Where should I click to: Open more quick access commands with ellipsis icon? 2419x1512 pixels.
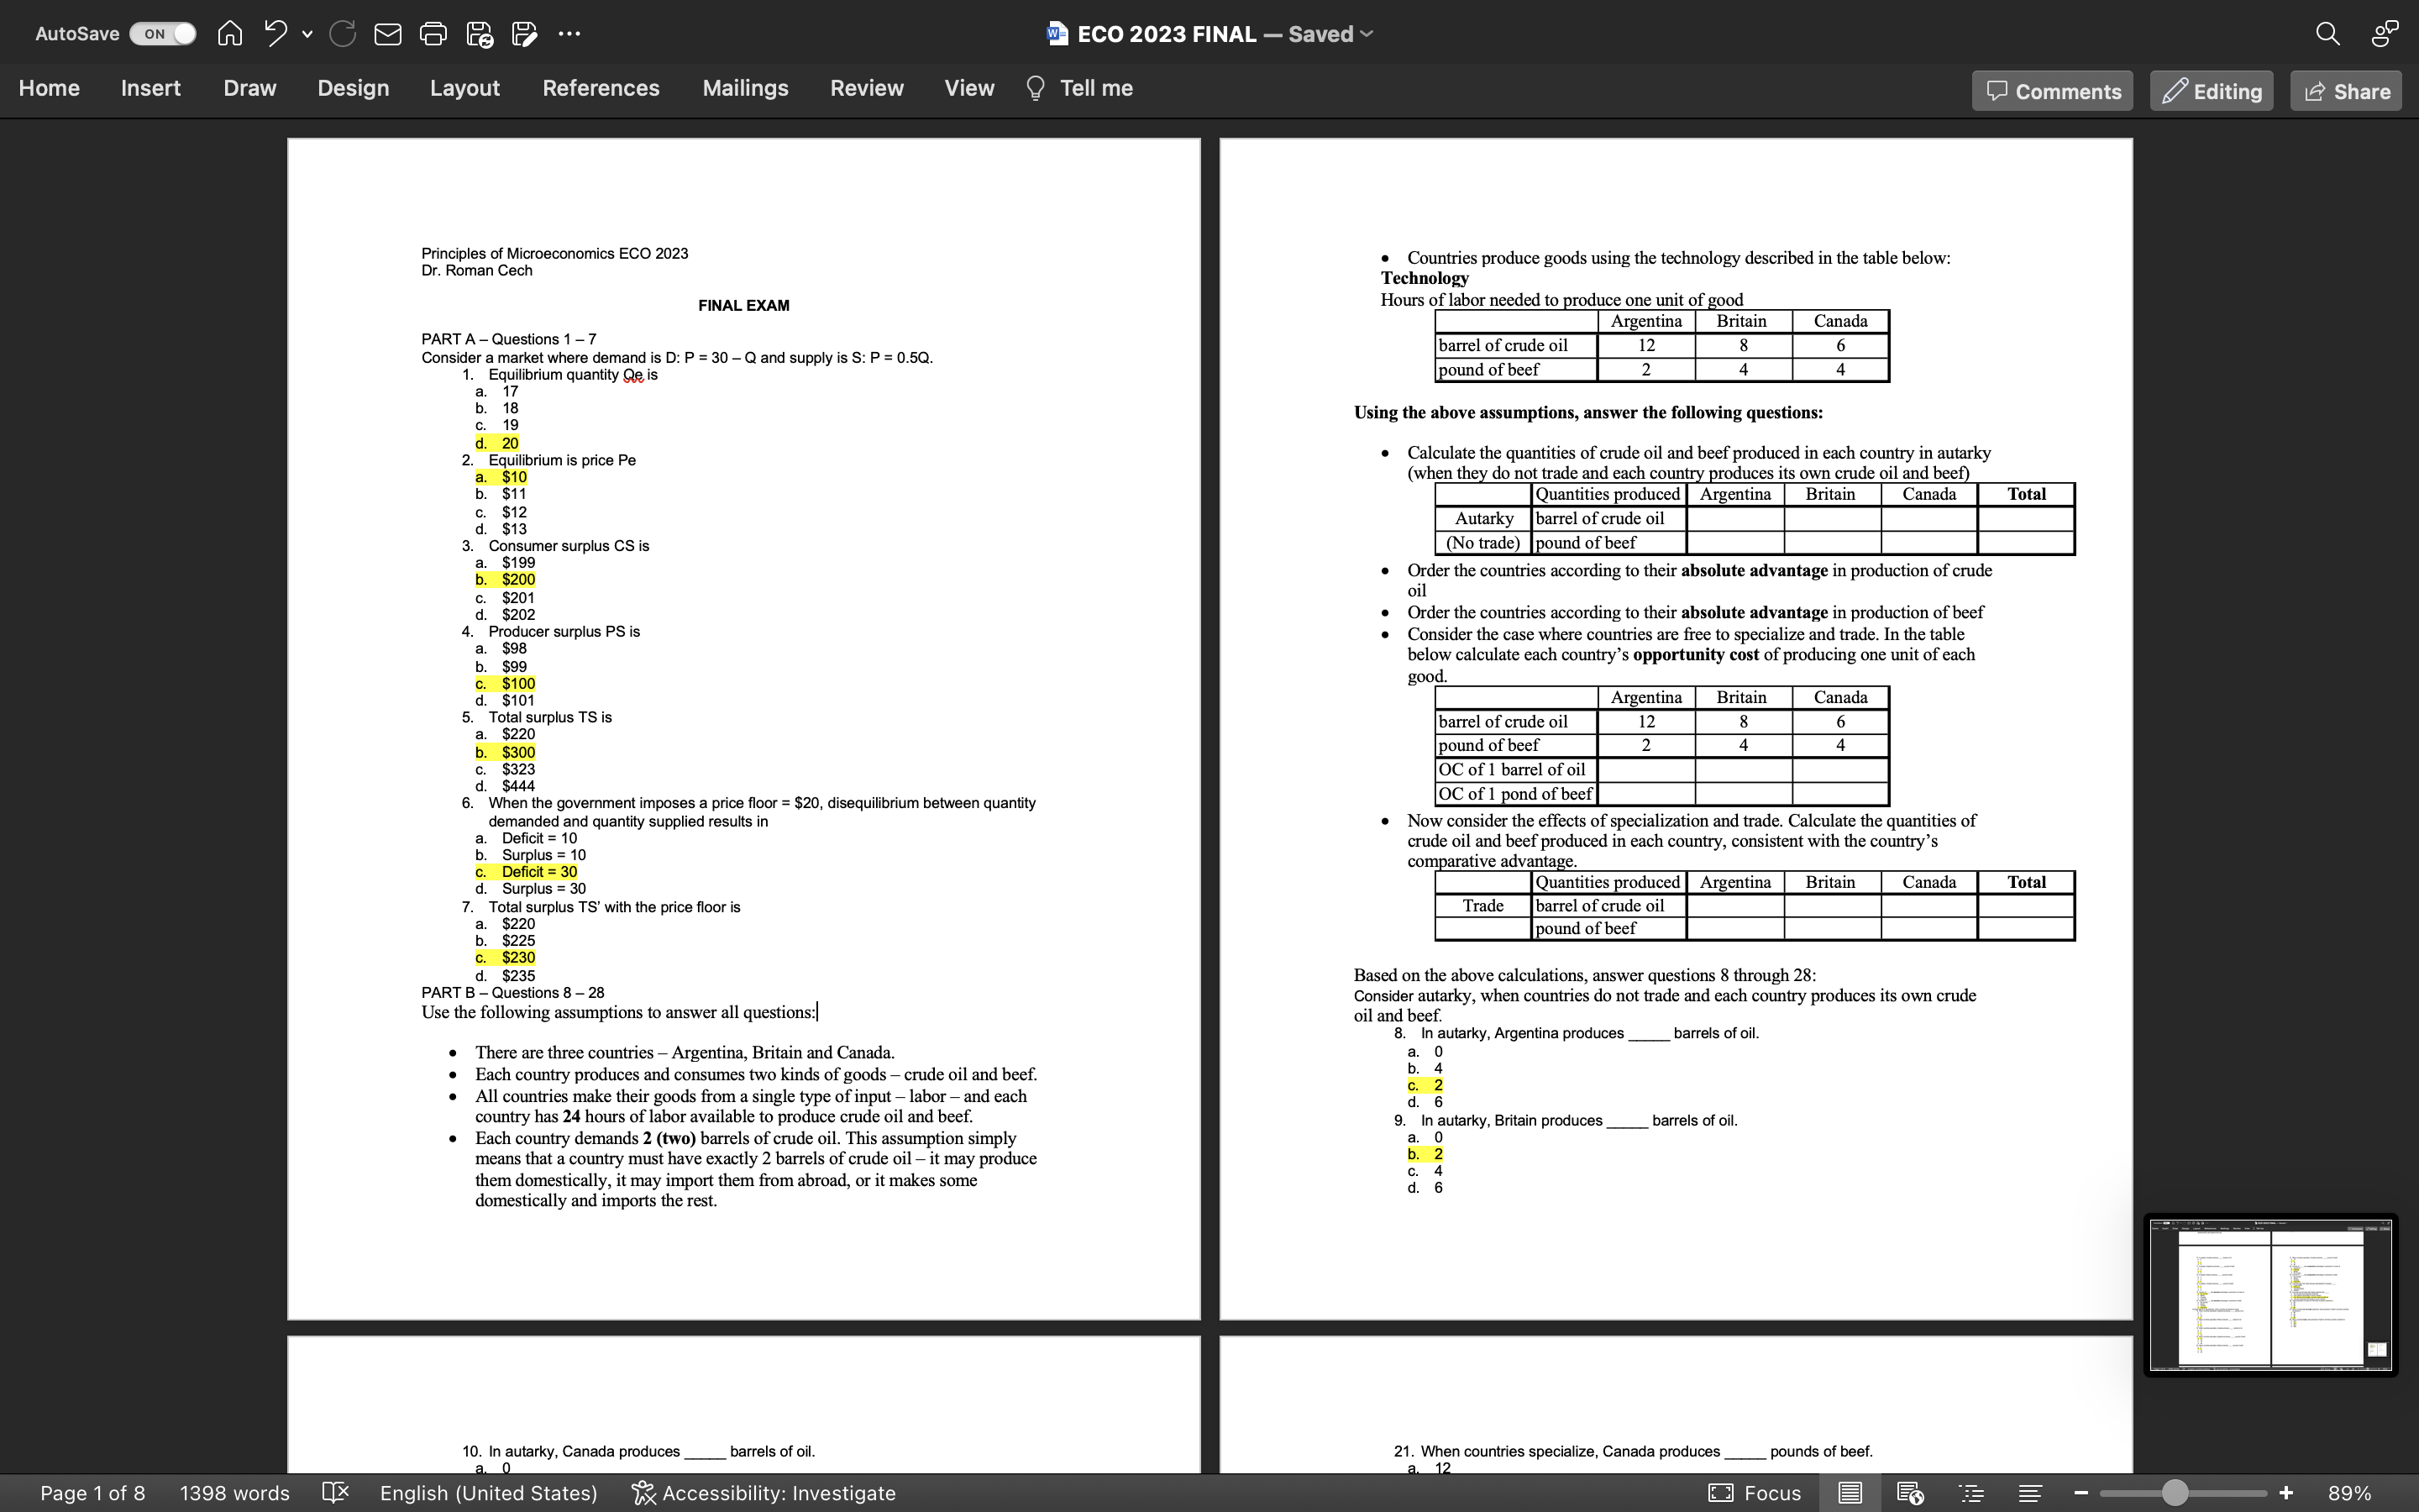pos(569,33)
